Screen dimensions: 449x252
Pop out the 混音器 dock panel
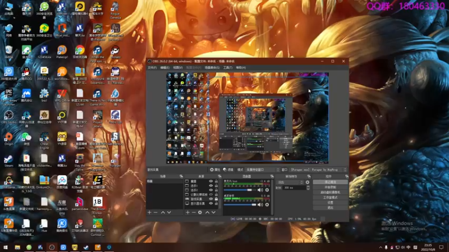click(x=272, y=176)
